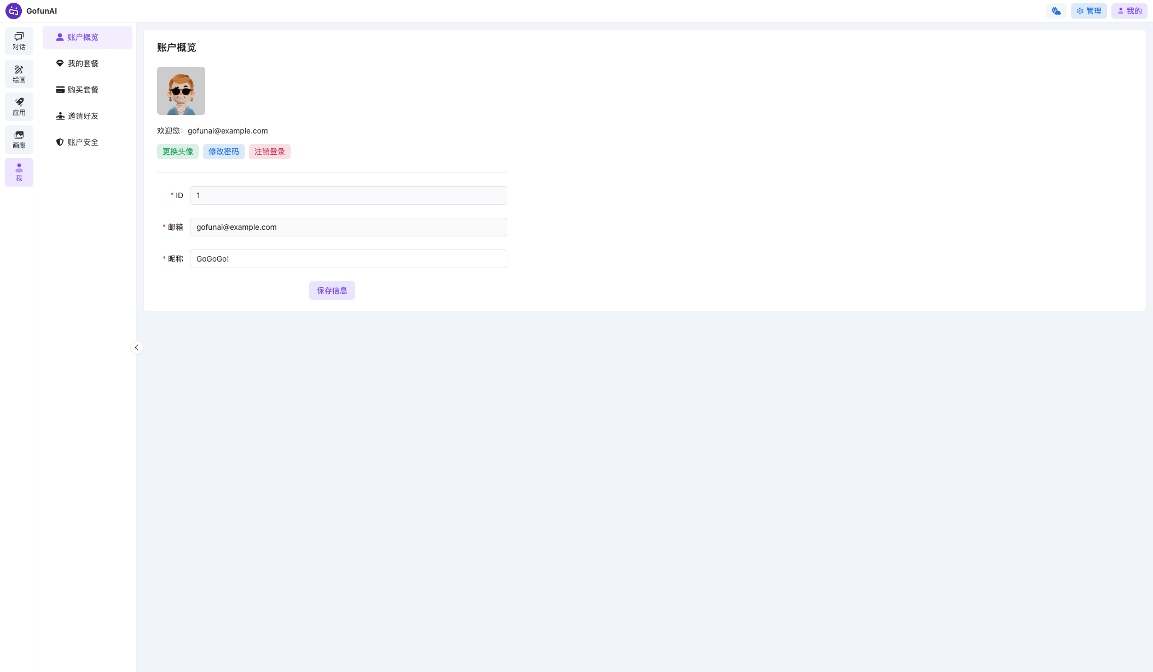Click the diamond icon for 我的套餐
Viewport: 1153px width, 672px height.
(x=60, y=63)
